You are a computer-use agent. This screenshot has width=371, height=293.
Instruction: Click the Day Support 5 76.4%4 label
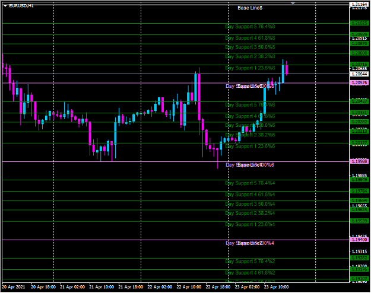point(250,183)
